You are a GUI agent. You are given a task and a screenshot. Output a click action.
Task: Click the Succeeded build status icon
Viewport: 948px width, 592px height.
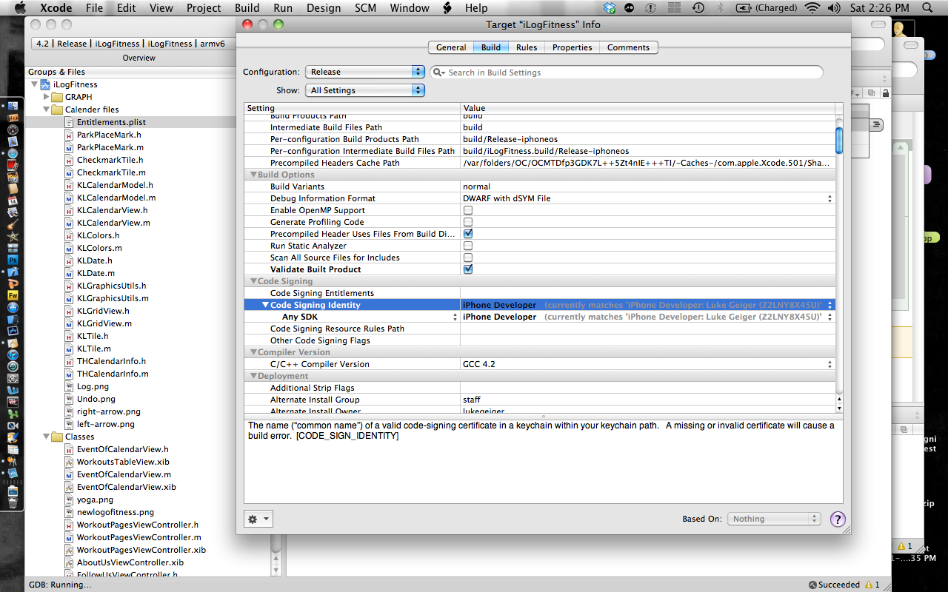812,585
